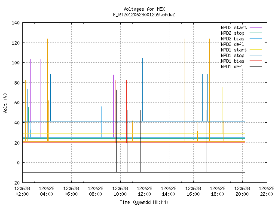Click the 10:00 time axis label
The height and width of the screenshot is (206, 275).
click(x=120, y=194)
